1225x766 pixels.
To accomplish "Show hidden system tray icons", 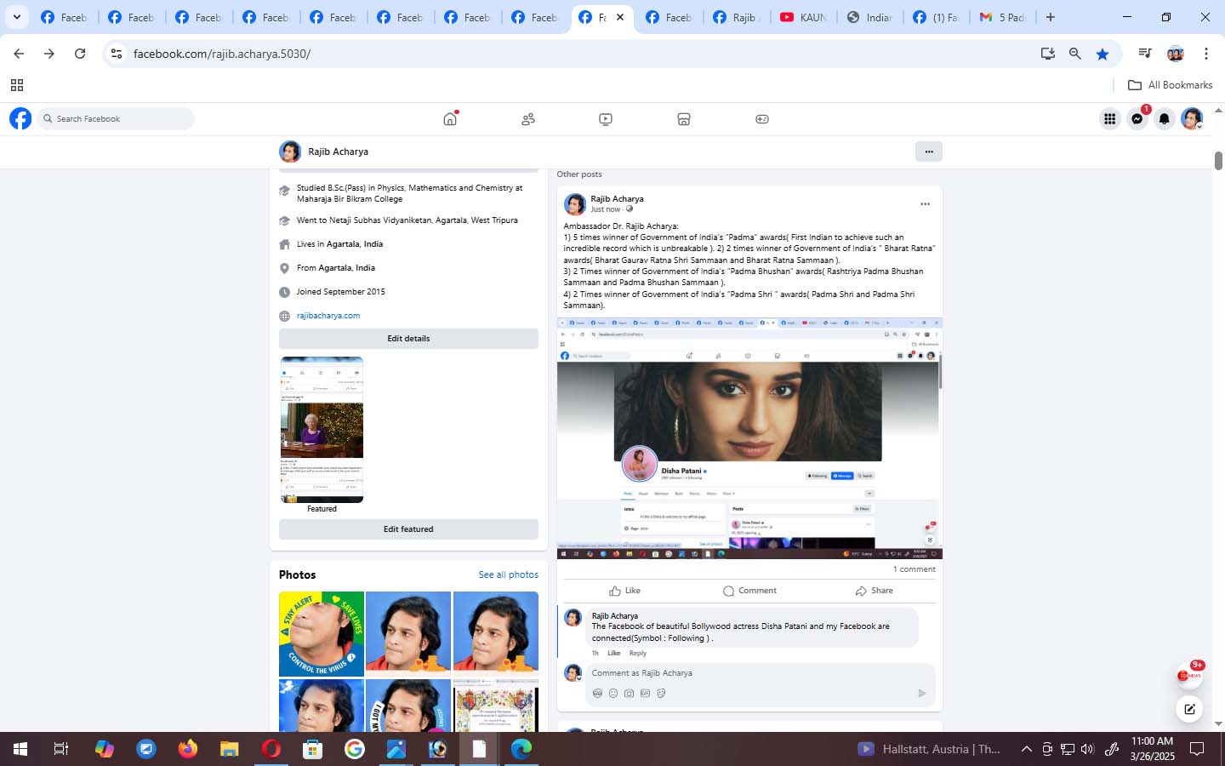I will pyautogui.click(x=1026, y=750).
